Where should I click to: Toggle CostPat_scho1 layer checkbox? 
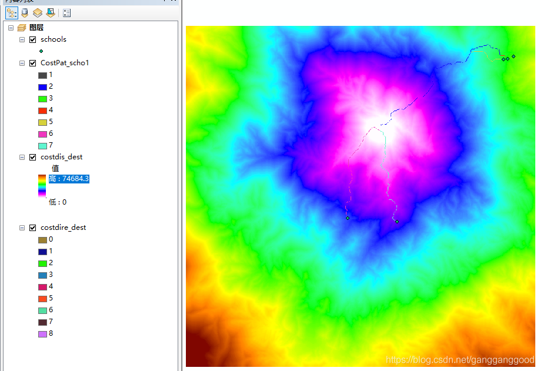coord(33,63)
